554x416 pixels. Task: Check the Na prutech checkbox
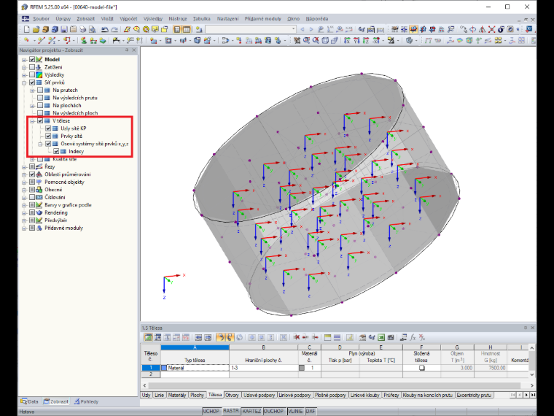40,90
